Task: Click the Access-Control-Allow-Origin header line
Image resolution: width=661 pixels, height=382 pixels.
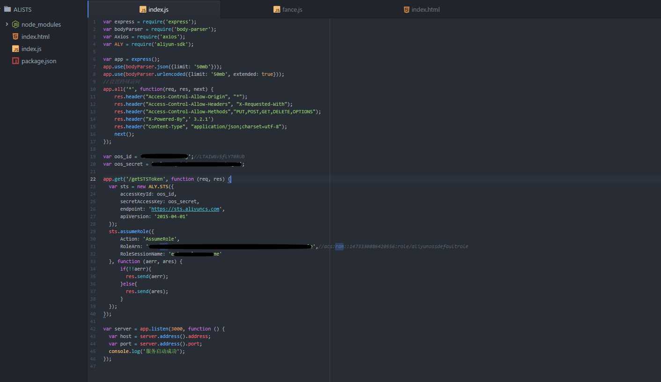Action: (x=181, y=96)
